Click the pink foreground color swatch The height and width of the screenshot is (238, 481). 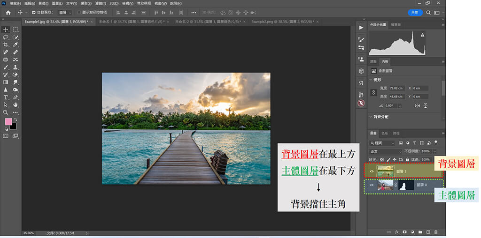click(8, 122)
